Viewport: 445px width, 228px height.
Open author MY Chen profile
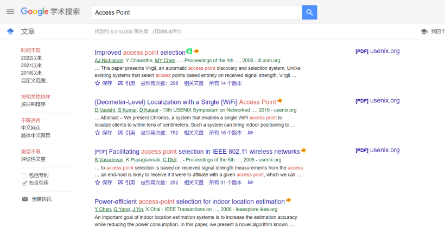pyautogui.click(x=165, y=60)
